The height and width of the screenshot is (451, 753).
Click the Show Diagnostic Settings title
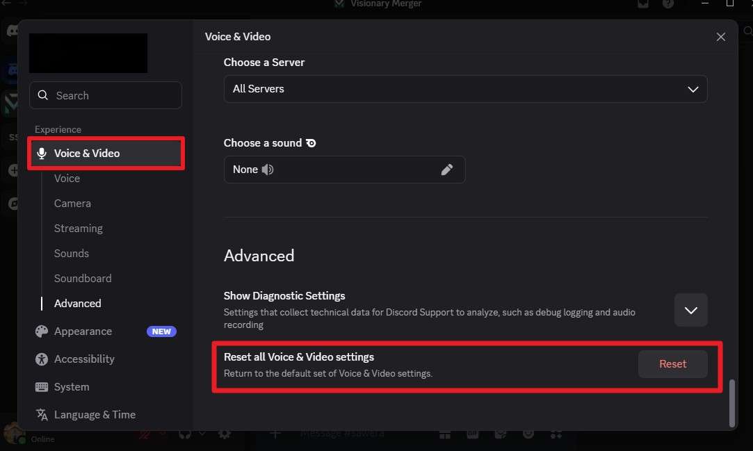click(x=284, y=296)
